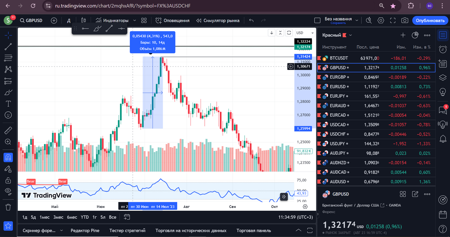This screenshot has height=237, width=450.
Task: Open the 11:34:59 (UTC+3) timezone menu
Action: pyautogui.click(x=295, y=217)
